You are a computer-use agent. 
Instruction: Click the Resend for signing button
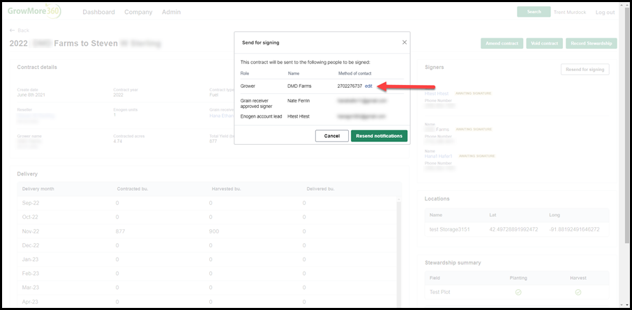pyautogui.click(x=585, y=69)
